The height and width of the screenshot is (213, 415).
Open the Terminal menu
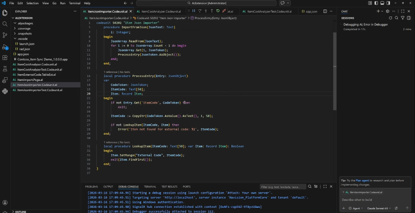click(75, 3)
